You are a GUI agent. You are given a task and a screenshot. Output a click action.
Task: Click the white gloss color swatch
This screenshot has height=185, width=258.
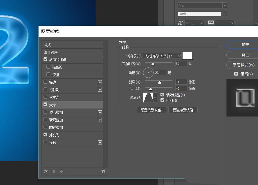click(x=187, y=56)
